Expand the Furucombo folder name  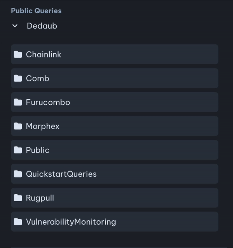point(48,102)
